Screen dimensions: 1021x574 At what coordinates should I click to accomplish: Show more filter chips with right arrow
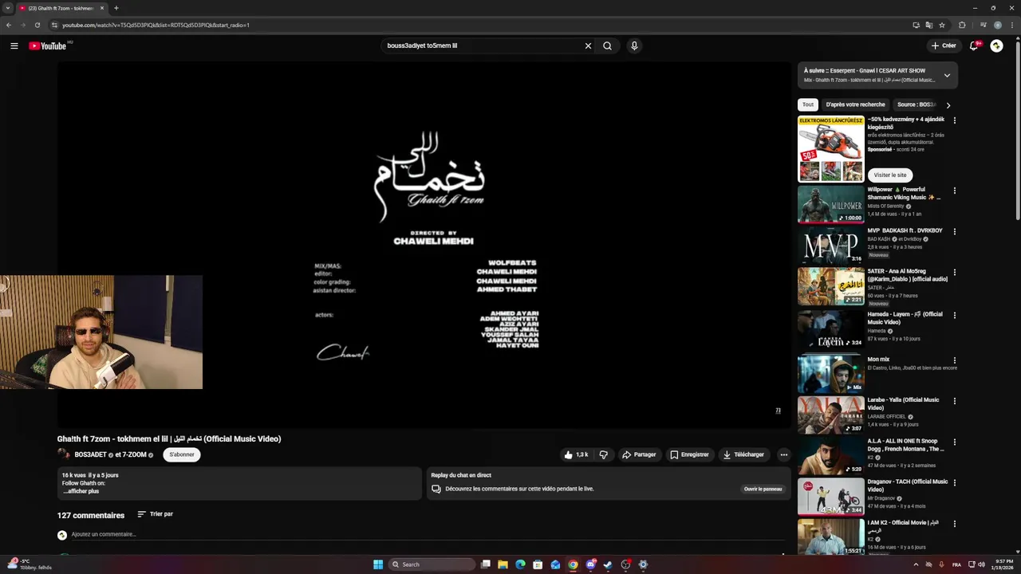(x=948, y=104)
